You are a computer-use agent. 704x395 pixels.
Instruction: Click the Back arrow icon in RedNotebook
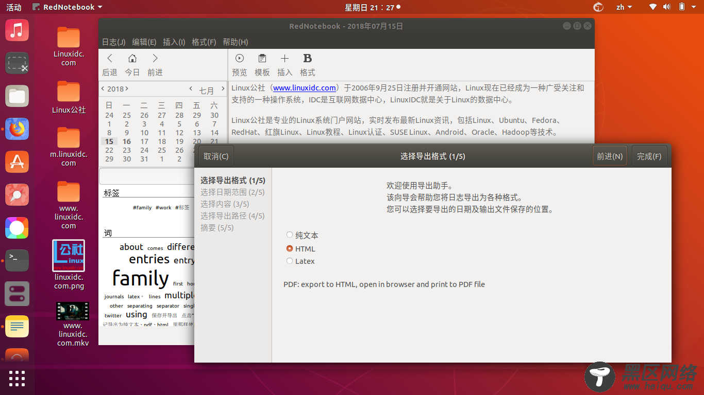pyautogui.click(x=110, y=59)
